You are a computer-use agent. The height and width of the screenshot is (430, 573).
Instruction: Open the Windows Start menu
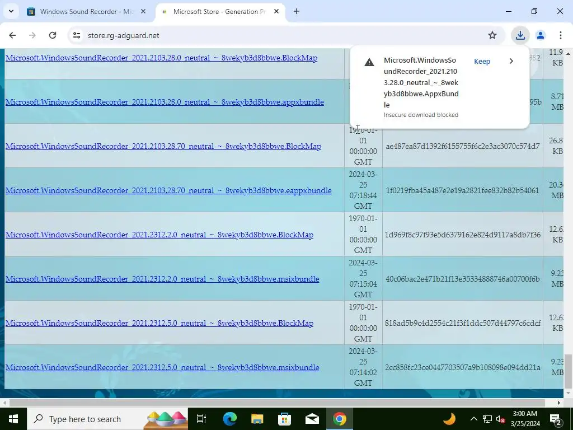pyautogui.click(x=13, y=419)
